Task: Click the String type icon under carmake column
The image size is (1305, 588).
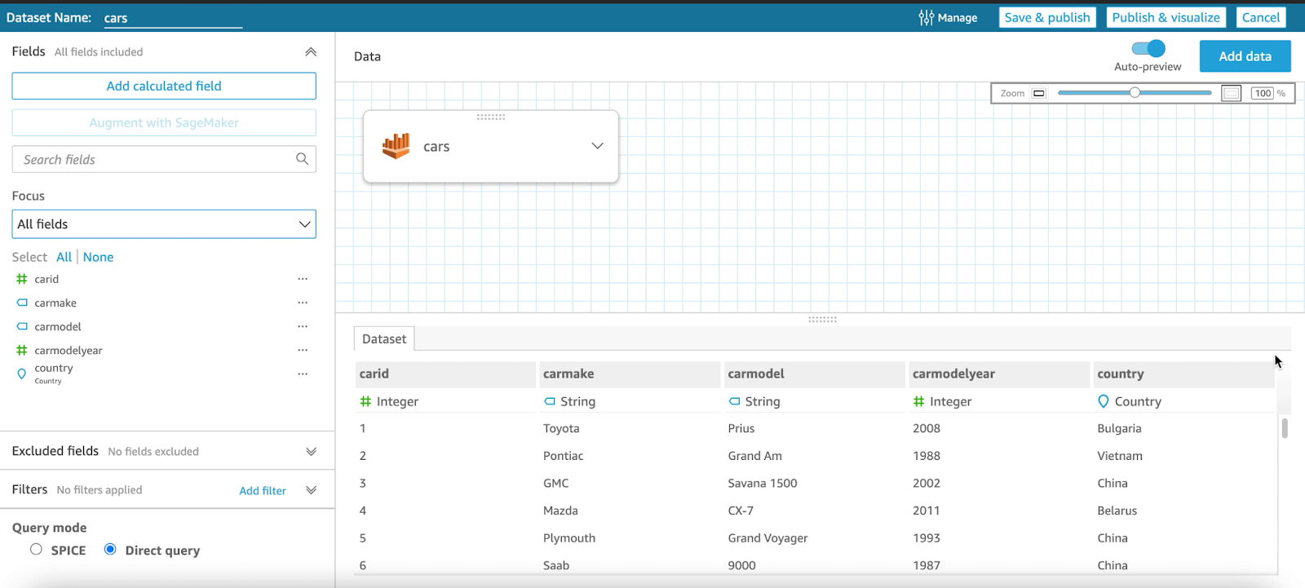Action: (x=550, y=401)
